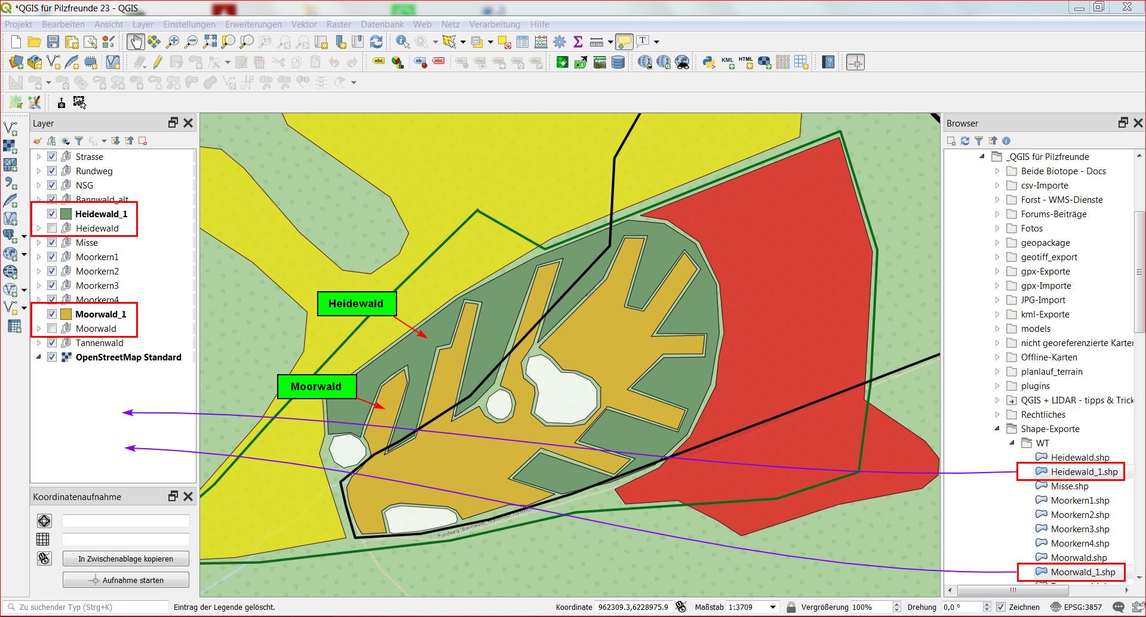Toggle editing with the pencil icon

[158, 62]
